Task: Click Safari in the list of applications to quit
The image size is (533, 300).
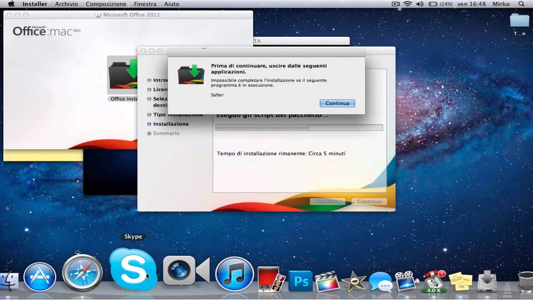Action: (217, 95)
